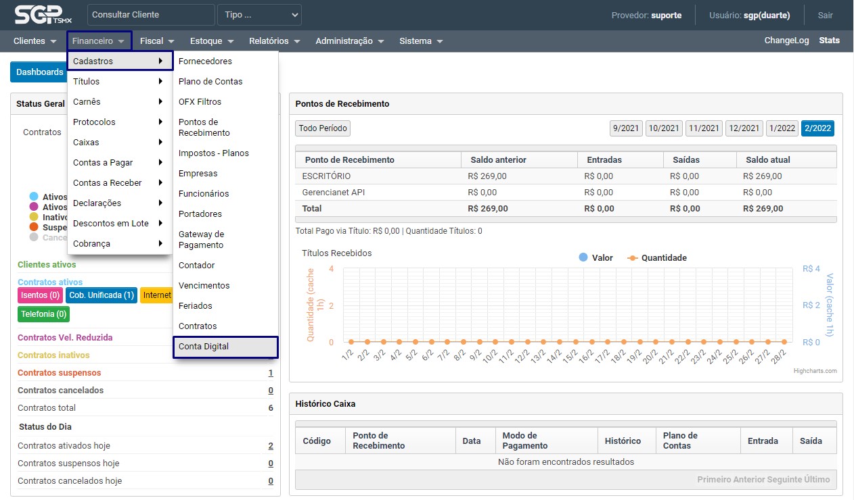Toggle the Quantidade series legend marker
This screenshot has width=854, height=500.
click(632, 257)
